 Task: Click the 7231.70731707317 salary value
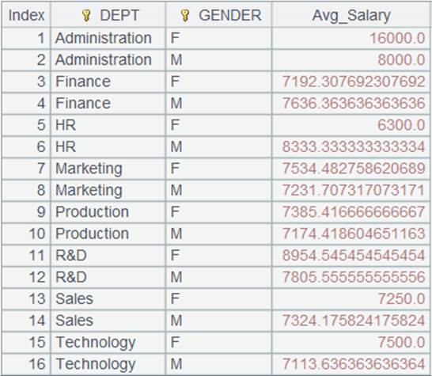(x=354, y=191)
